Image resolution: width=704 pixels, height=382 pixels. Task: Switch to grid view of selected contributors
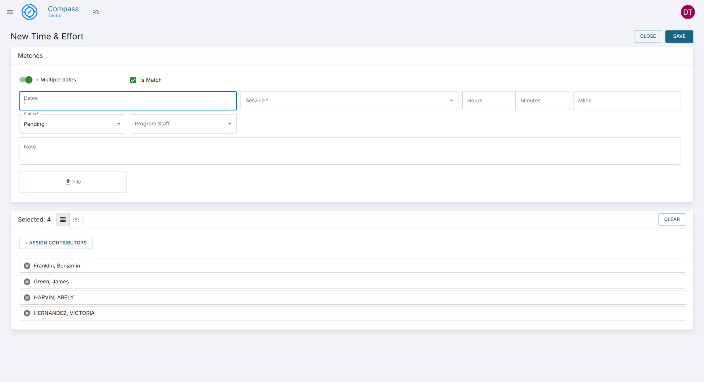coord(76,220)
